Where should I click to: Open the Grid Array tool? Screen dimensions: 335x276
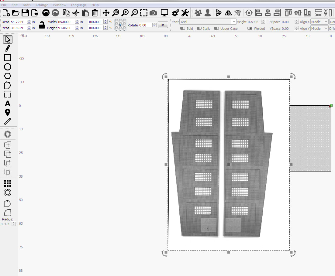8,183
